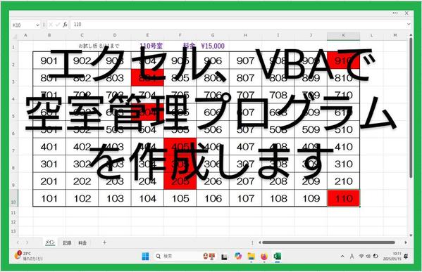Open the notification bell icon

(x=406, y=256)
